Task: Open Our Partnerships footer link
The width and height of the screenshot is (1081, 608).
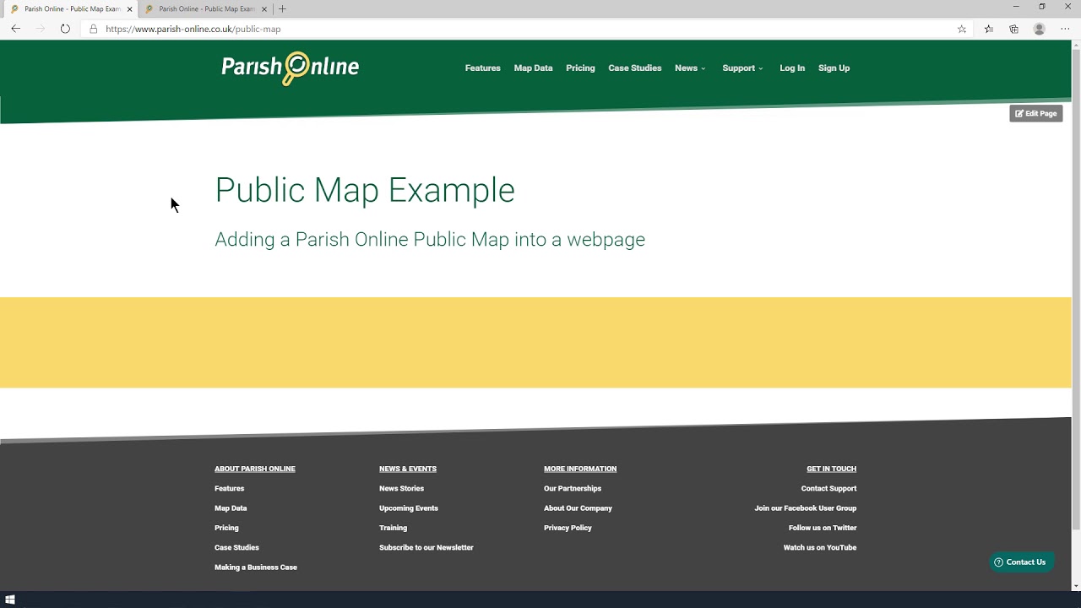Action: 573,489
